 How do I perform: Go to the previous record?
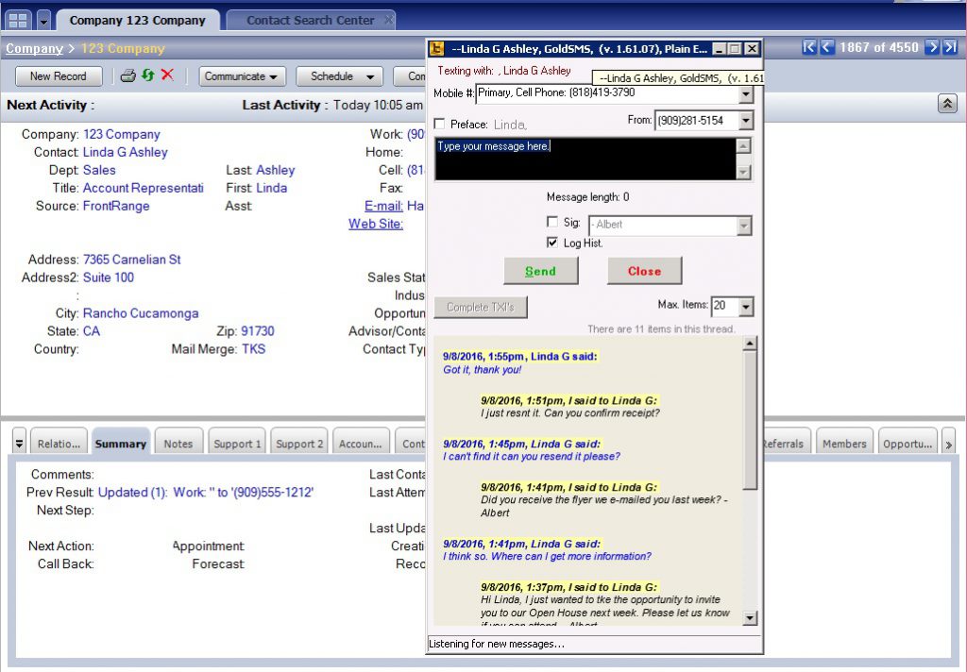826,47
